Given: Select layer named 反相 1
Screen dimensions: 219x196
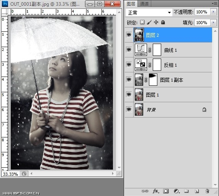Looking at the screenshot, I should (x=170, y=65).
